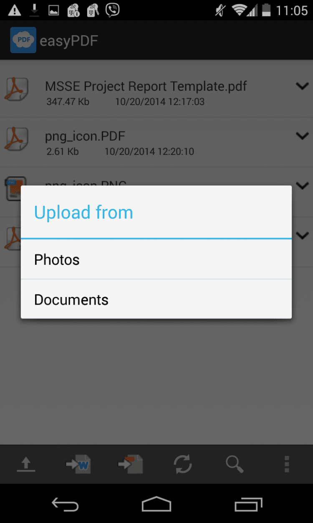
Task: Tap the convert to Word icon
Action: 78,464
